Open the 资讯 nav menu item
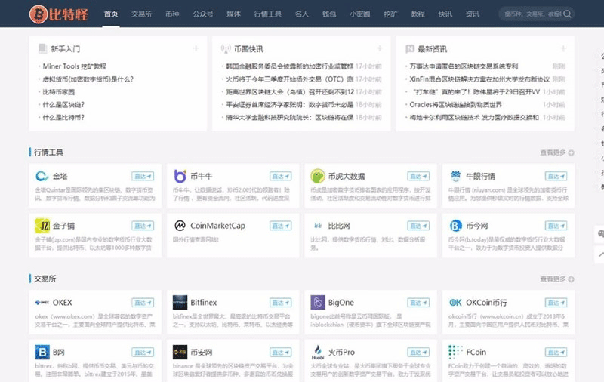The image size is (604, 382). pyautogui.click(x=473, y=14)
